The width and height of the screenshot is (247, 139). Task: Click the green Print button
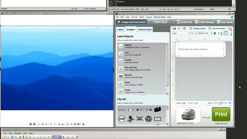click(x=221, y=114)
